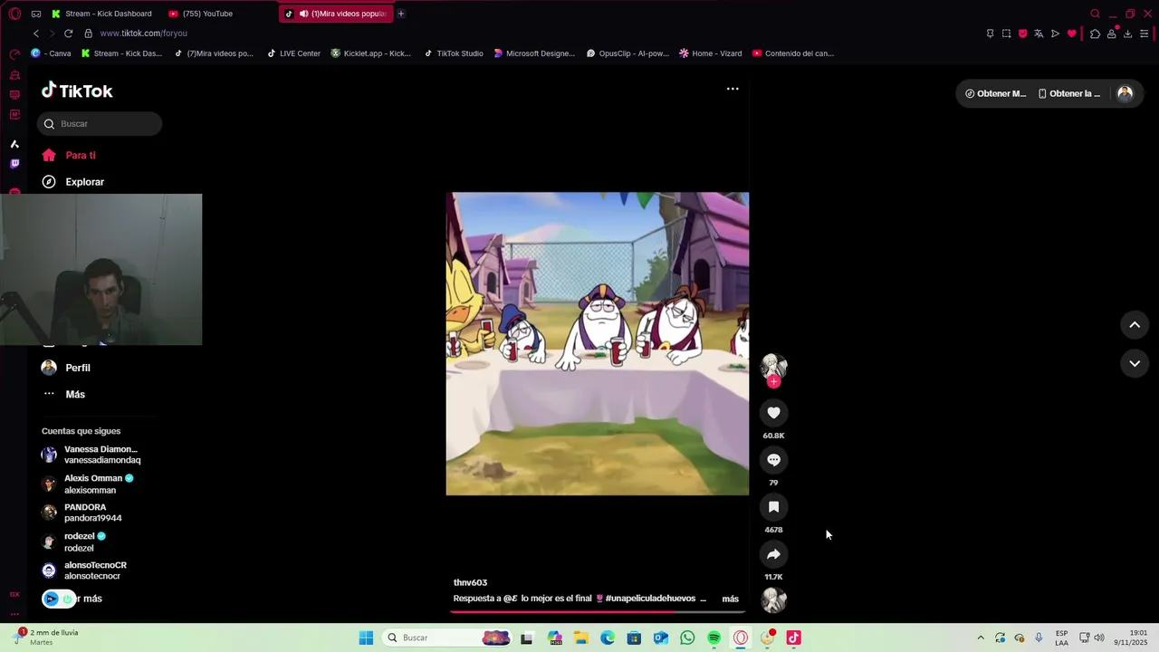Image resolution: width=1159 pixels, height=652 pixels.
Task: Click the TikTok logo
Action: [x=77, y=91]
